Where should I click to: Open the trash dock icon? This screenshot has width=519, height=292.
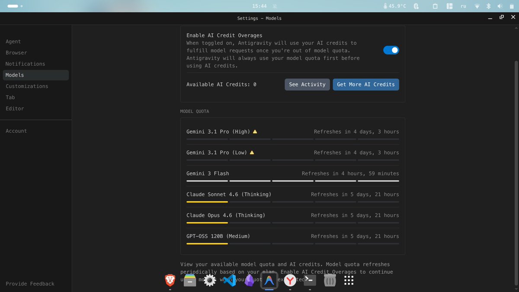pyautogui.click(x=330, y=280)
